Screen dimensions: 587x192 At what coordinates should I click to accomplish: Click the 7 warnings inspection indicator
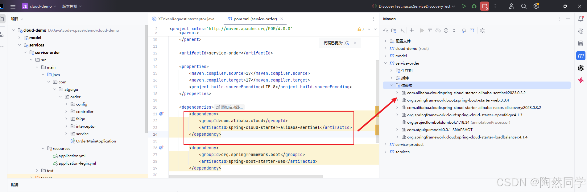click(x=361, y=29)
